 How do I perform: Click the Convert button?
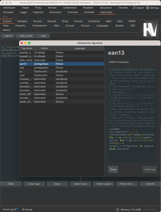[150, 184]
